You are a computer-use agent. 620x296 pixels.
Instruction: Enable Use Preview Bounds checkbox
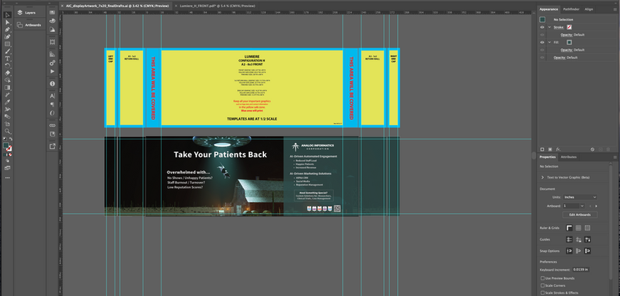[x=543, y=277]
